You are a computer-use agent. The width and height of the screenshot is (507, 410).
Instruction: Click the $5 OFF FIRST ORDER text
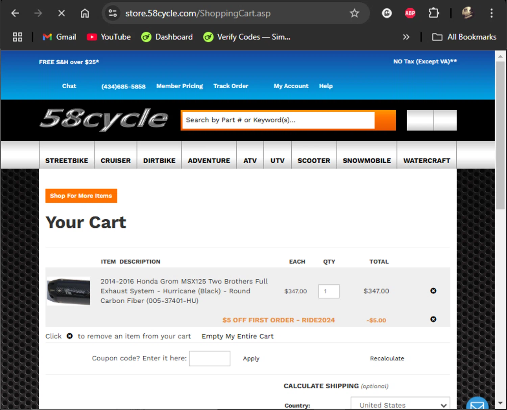[279, 320]
